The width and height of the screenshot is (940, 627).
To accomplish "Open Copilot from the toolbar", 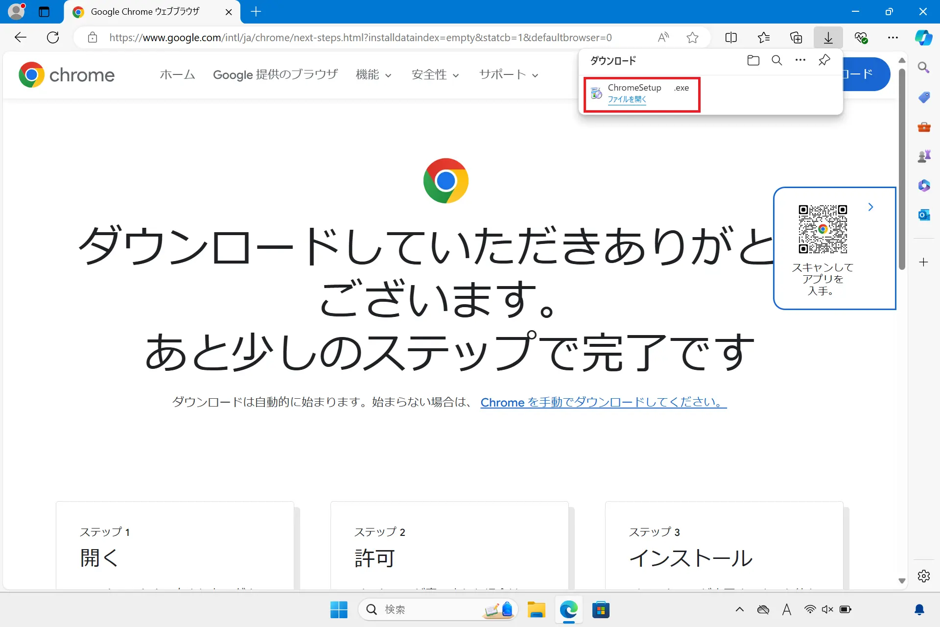I will [x=923, y=37].
